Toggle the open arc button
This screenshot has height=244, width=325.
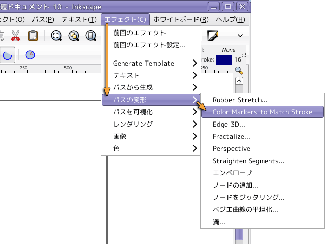tap(7, 55)
